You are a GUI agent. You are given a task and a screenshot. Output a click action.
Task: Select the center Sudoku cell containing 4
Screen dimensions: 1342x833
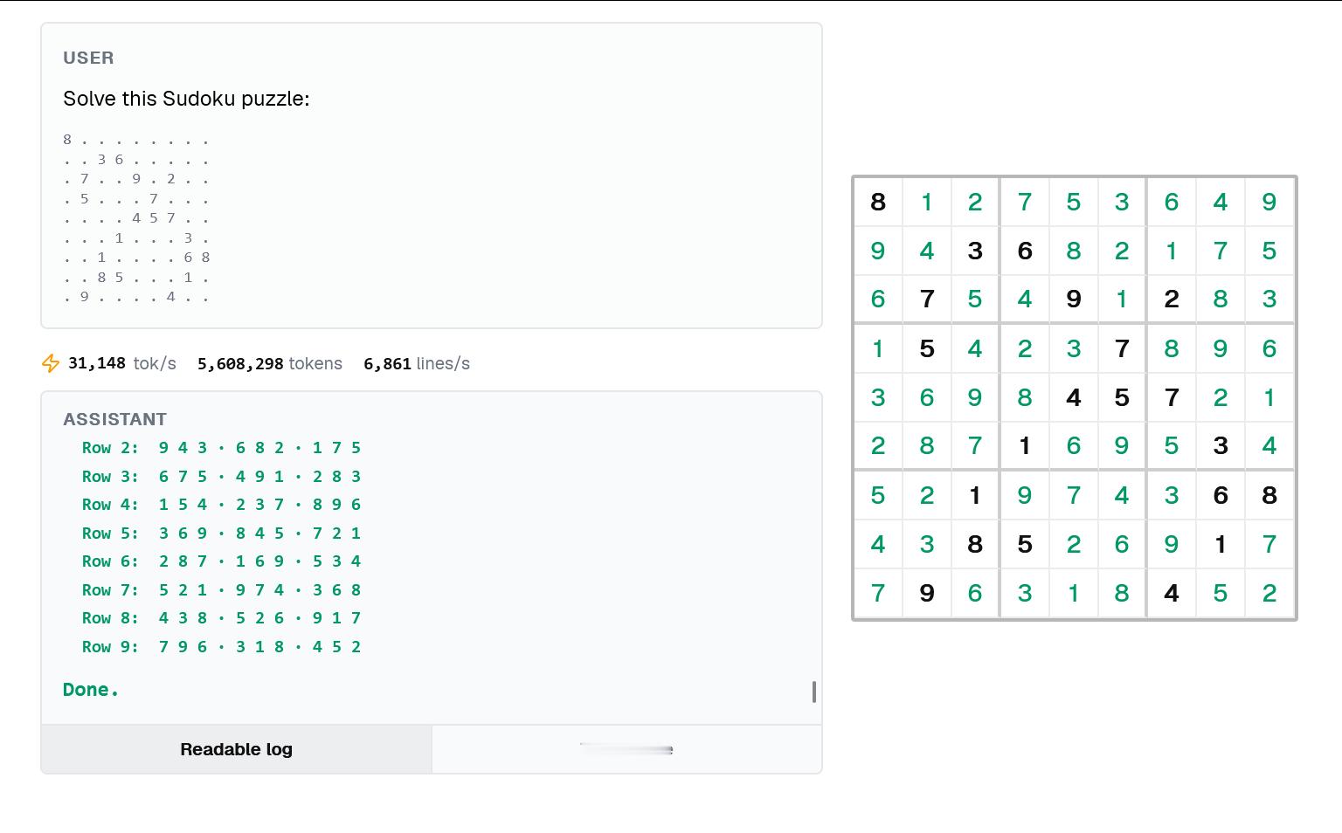[x=1074, y=397]
